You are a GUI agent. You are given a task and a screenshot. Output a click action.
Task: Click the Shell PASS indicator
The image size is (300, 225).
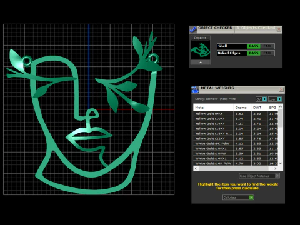[254, 46]
